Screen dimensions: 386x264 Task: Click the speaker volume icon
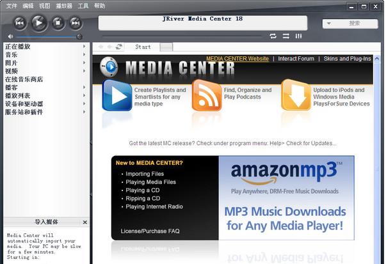click(x=10, y=36)
